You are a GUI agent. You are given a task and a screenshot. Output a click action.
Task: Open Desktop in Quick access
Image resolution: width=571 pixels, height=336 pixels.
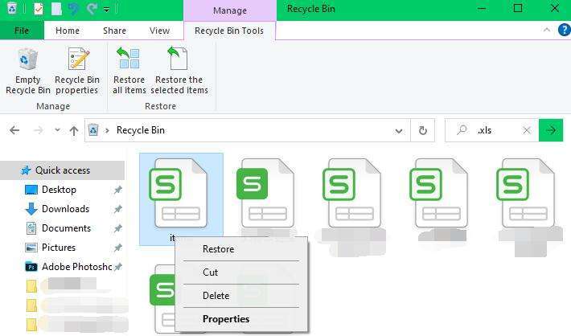(59, 190)
